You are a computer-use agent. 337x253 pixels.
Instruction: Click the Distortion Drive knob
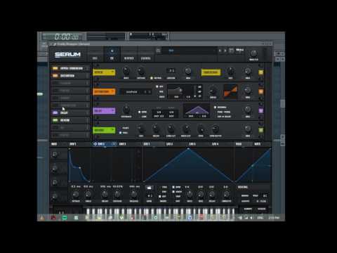[x=213, y=90]
